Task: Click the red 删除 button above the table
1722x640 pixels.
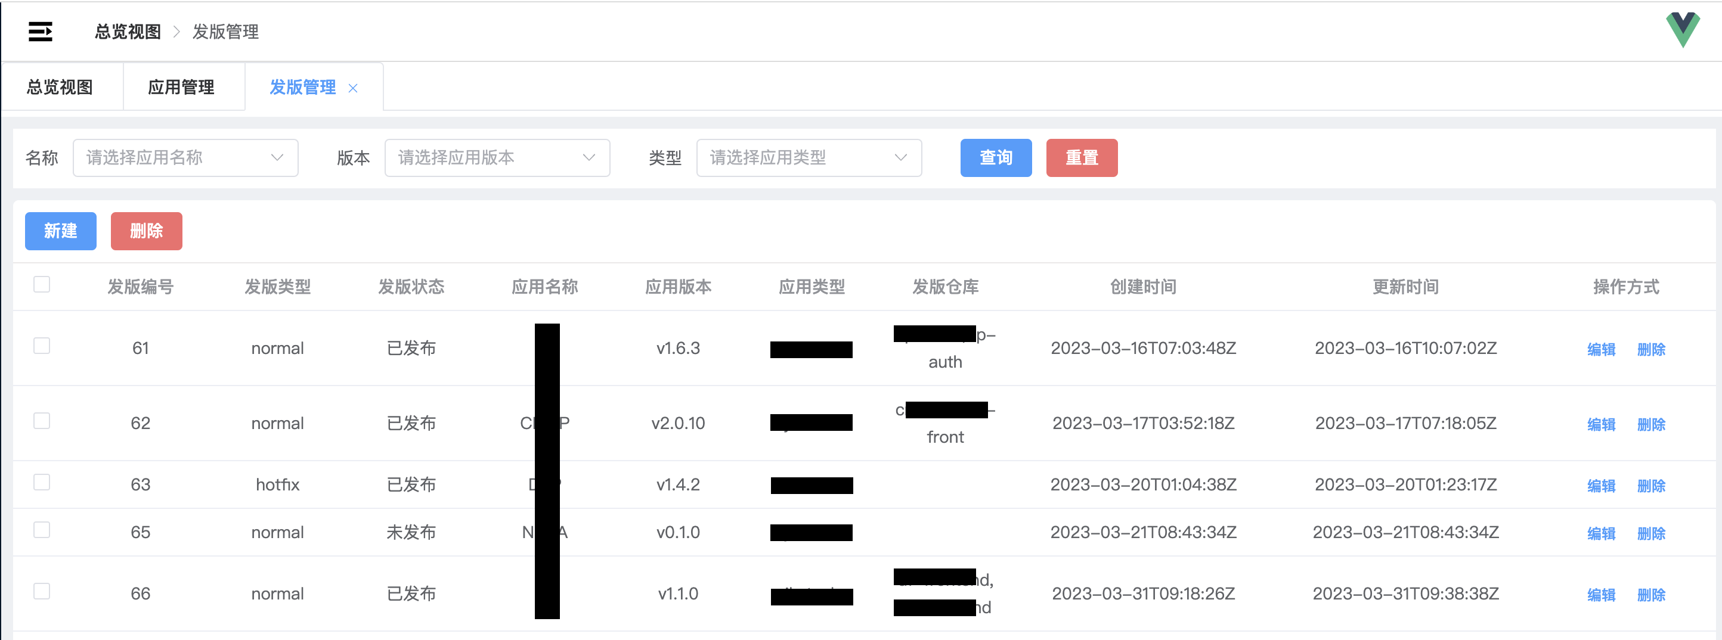Action: pyautogui.click(x=147, y=231)
